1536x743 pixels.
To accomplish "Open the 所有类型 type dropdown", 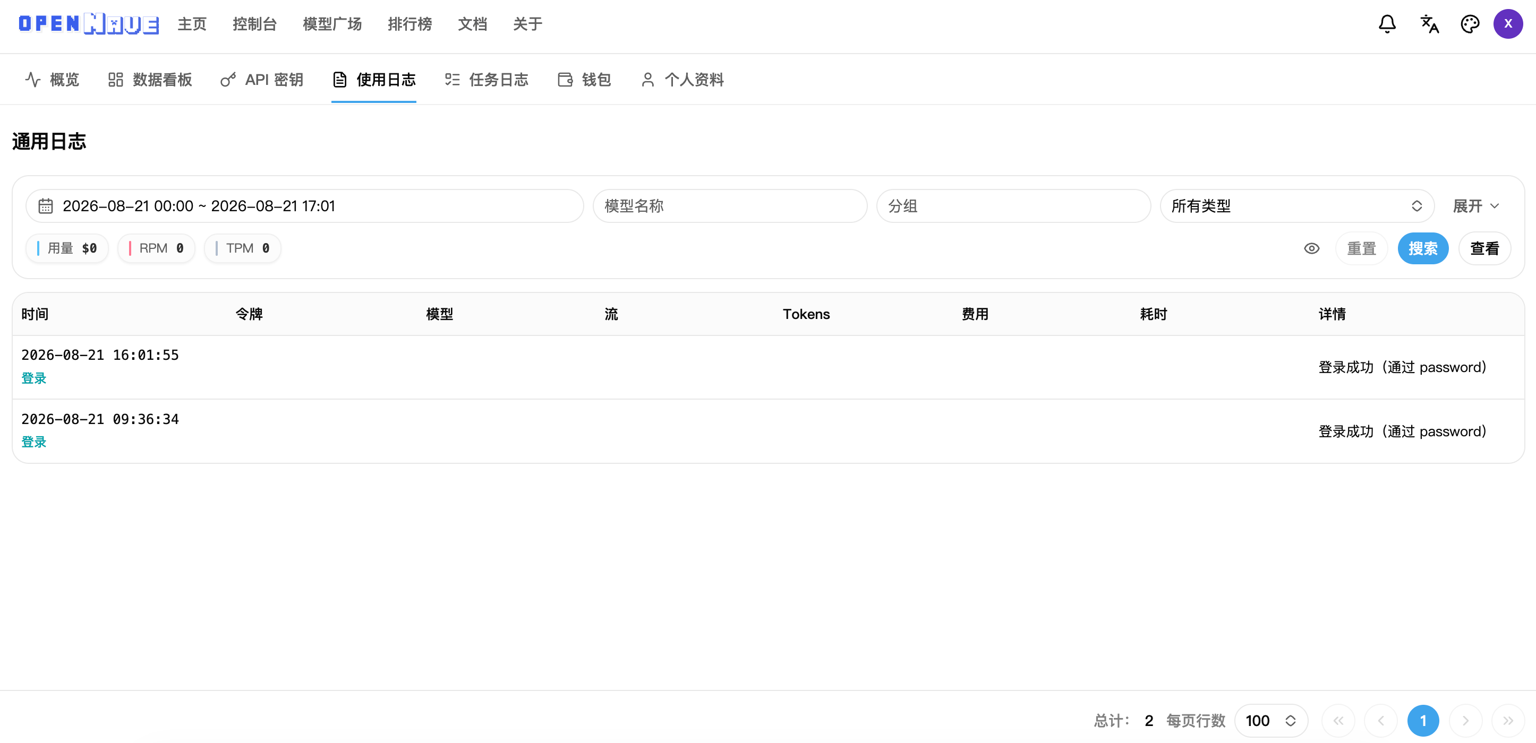I will click(1296, 206).
